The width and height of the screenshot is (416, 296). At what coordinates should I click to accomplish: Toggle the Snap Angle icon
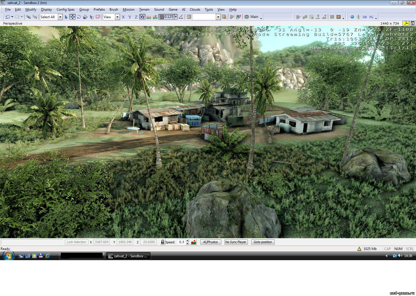pos(181,17)
